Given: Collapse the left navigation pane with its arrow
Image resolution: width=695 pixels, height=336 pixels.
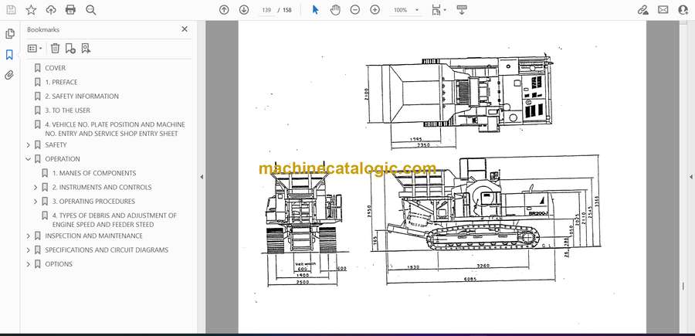Looking at the screenshot, I should (202, 177).
